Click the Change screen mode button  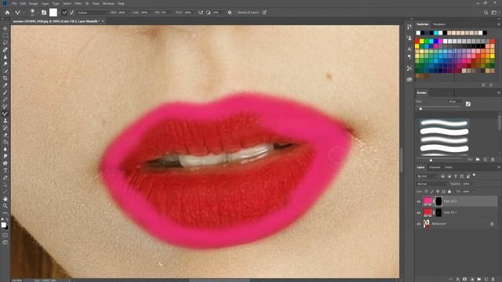tap(5, 242)
